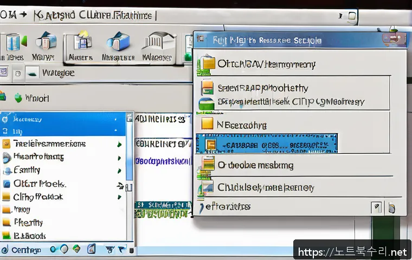Click the green icon beside Wfooid
The width and height of the screenshot is (412, 260).
pyautogui.click(x=18, y=98)
